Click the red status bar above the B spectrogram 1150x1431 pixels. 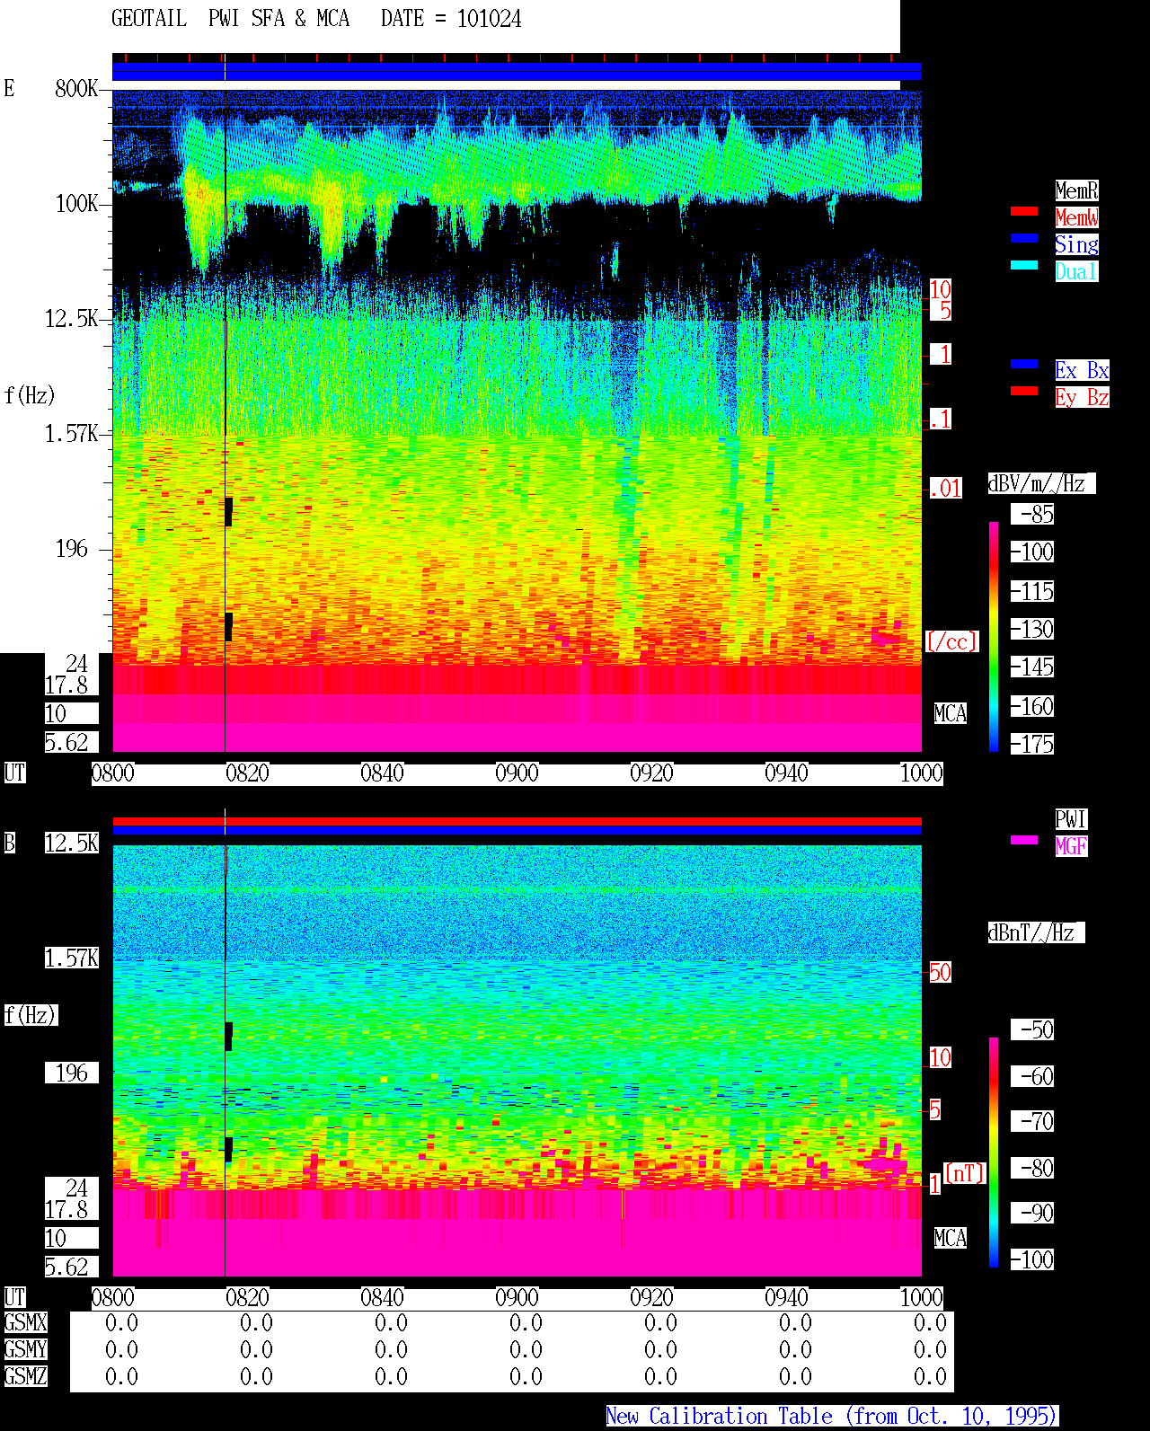(x=517, y=821)
